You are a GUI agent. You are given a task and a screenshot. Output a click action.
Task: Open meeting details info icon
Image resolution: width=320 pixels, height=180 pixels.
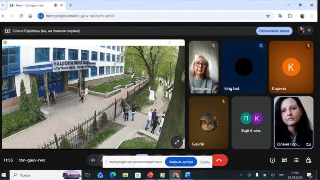(x=273, y=160)
